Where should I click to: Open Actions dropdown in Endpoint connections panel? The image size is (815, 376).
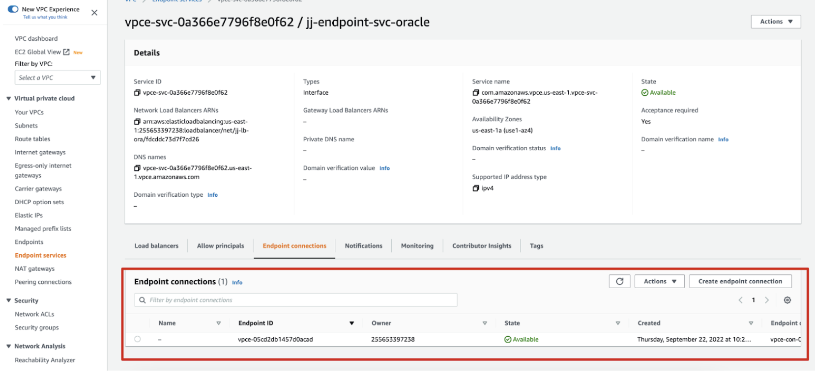[x=659, y=281]
